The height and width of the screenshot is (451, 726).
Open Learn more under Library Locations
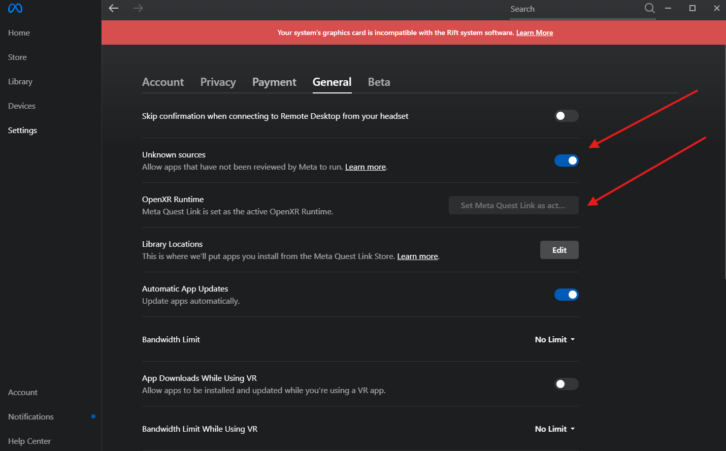tap(417, 256)
